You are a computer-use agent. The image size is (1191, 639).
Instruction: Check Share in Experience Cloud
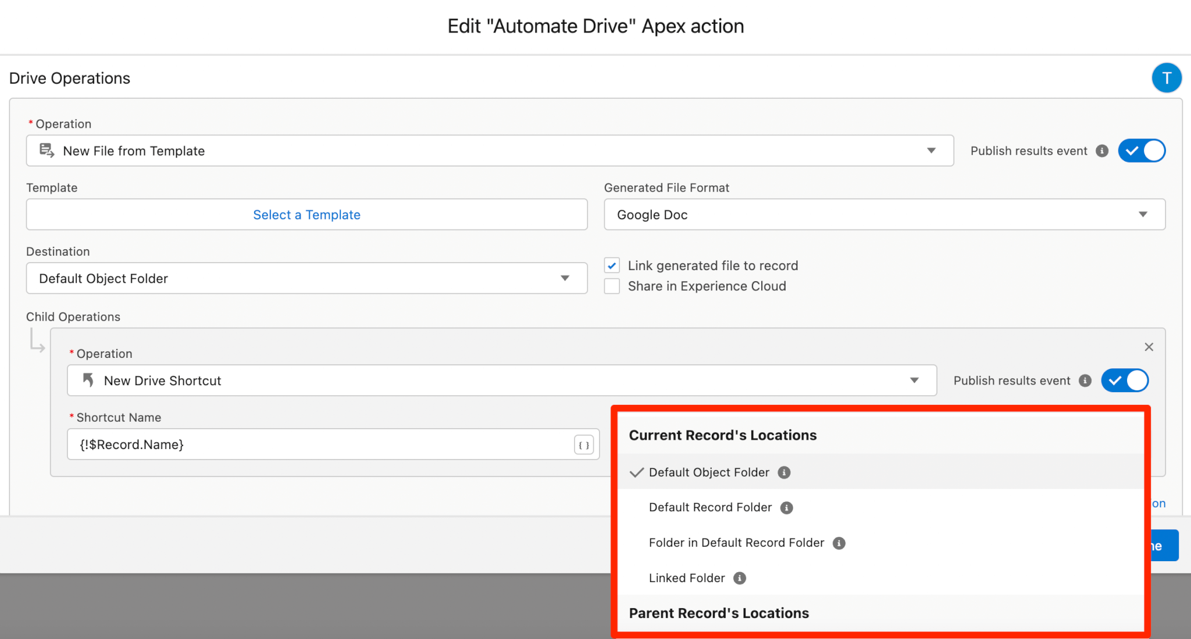(612, 286)
